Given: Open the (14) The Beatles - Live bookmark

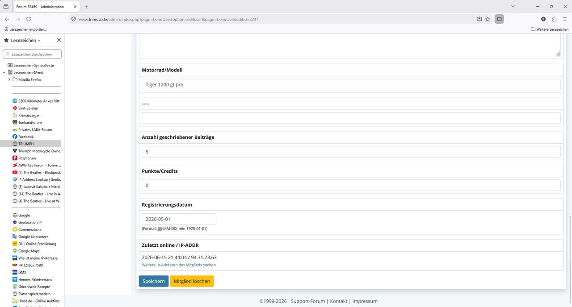Looking at the screenshot, I should [x=37, y=194].
